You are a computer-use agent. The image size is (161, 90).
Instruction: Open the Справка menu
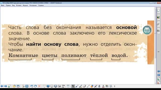click(41, 5)
